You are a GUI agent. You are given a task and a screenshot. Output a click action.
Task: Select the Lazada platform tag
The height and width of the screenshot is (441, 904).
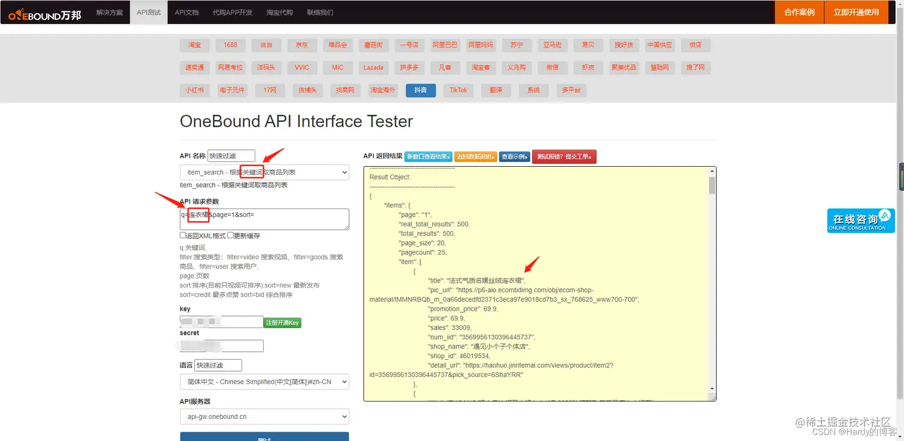(x=374, y=68)
